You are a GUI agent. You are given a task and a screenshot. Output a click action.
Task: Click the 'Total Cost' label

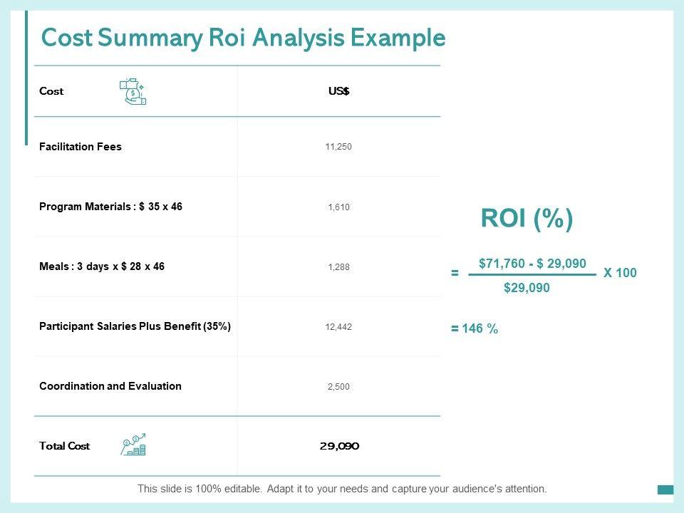pyautogui.click(x=65, y=446)
